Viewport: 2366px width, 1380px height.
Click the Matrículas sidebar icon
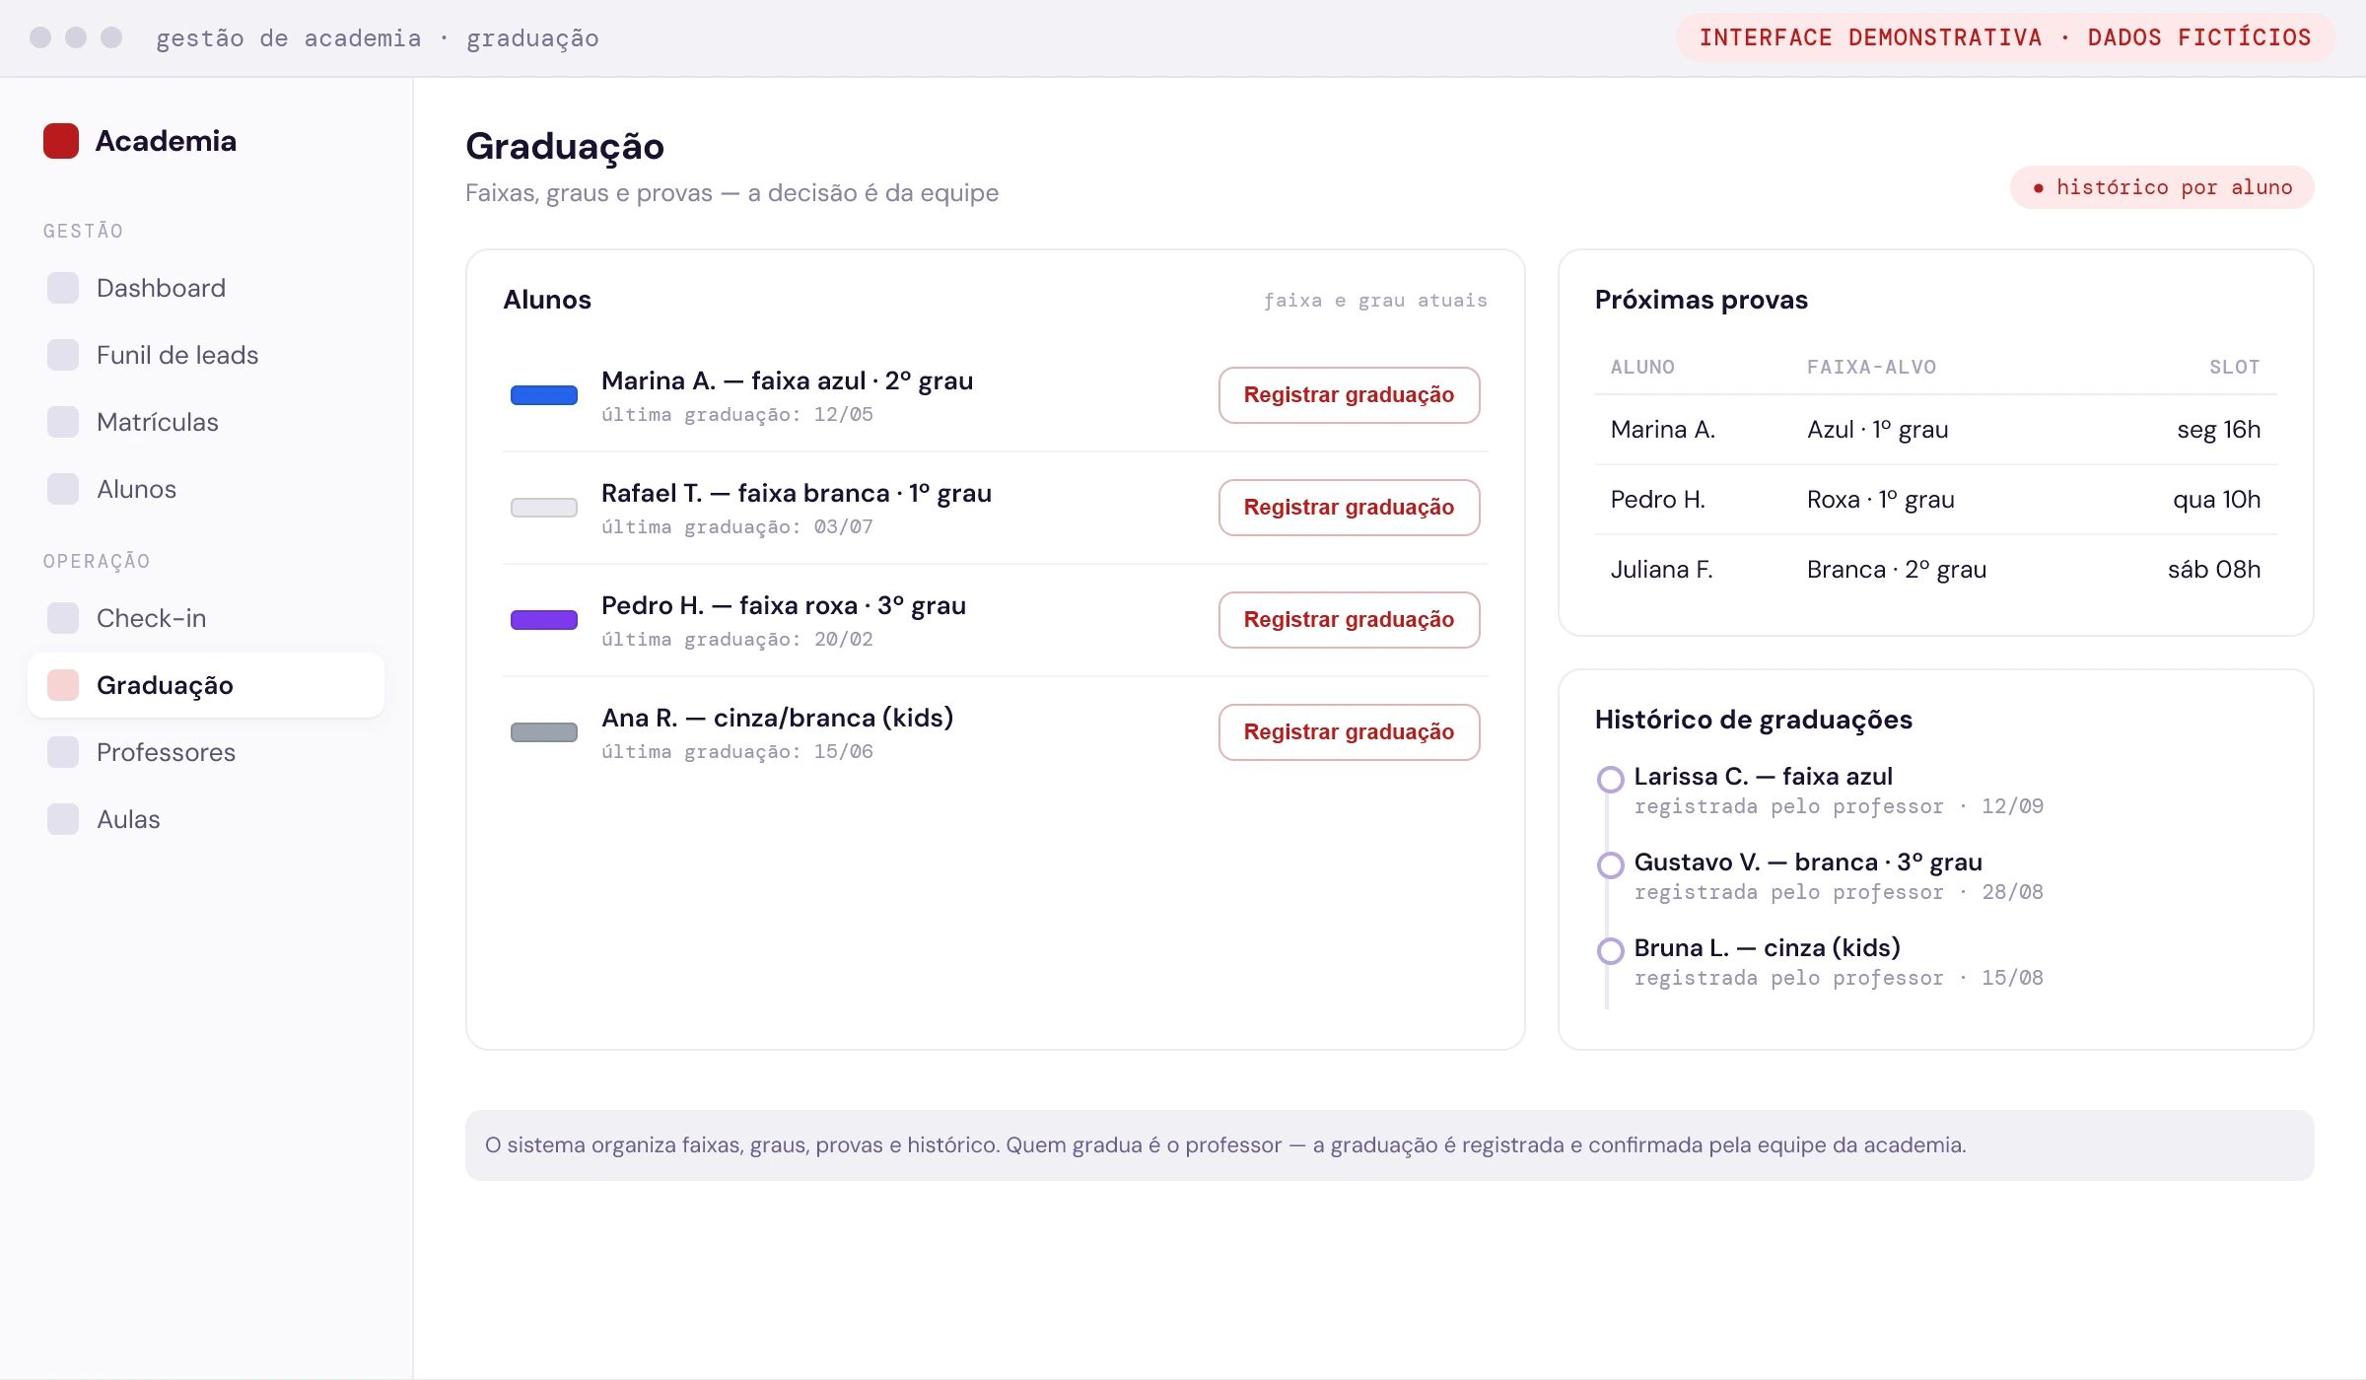click(63, 422)
